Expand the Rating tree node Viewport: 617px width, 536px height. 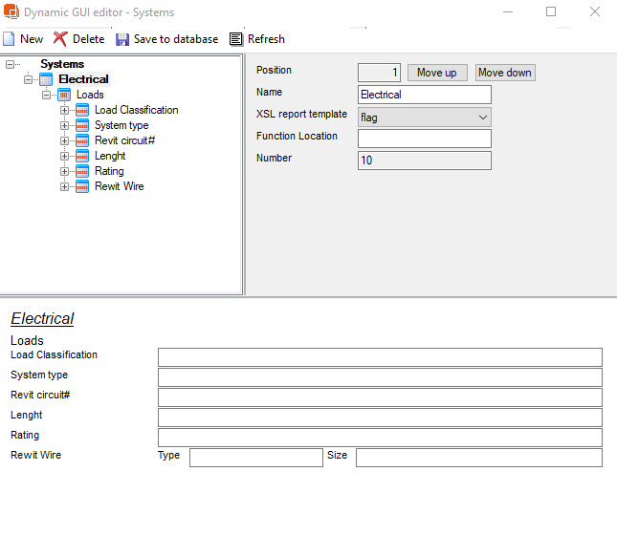pos(65,171)
